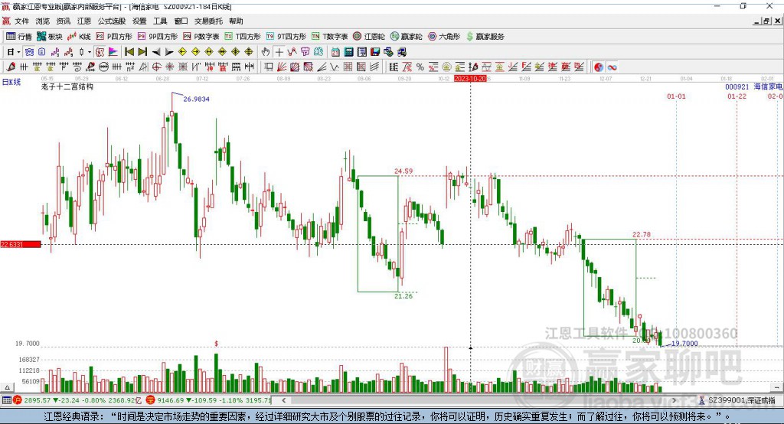Screen dimensions: 784x424
Task: Open the calculator icon
Action: tap(348, 52)
